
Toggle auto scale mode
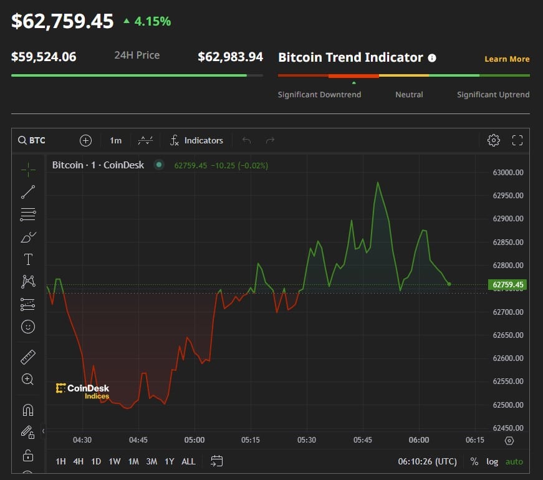pyautogui.click(x=514, y=461)
